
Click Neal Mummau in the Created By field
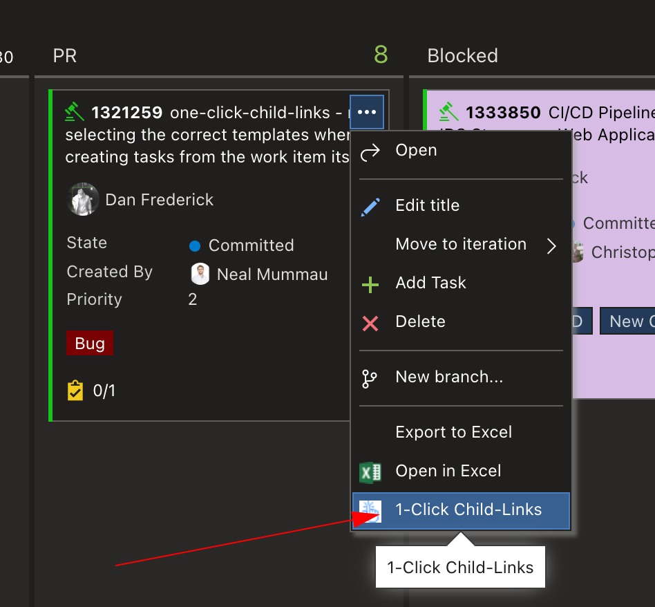coord(272,274)
